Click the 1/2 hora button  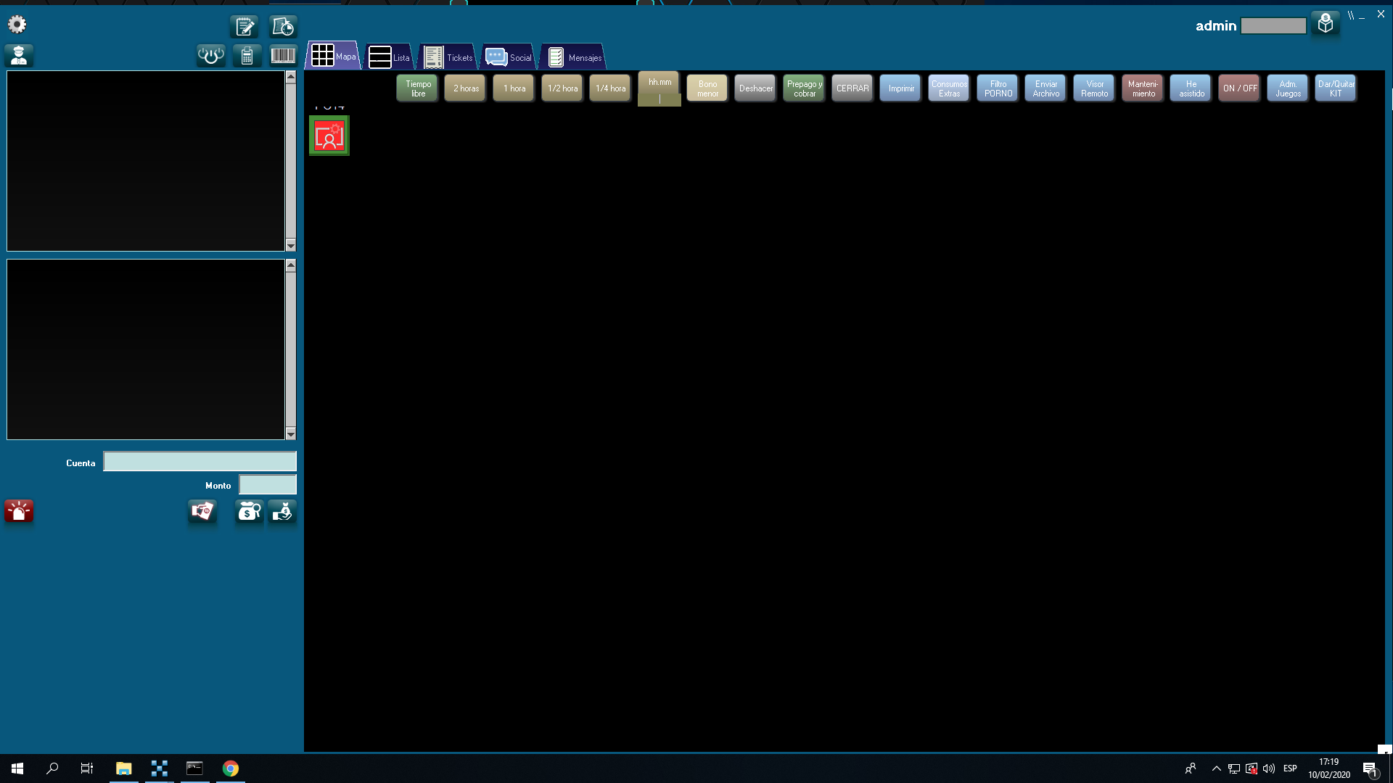[x=562, y=88]
